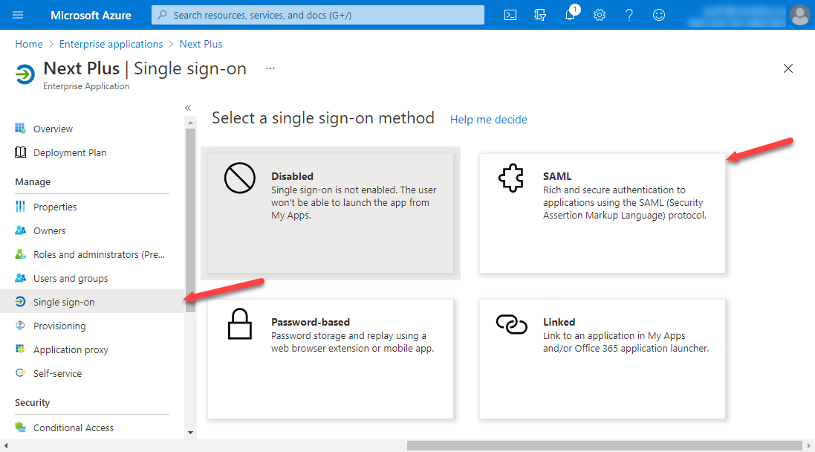Open Cloud Shell from the top bar
Viewport: 815px width, 452px height.
pos(510,15)
